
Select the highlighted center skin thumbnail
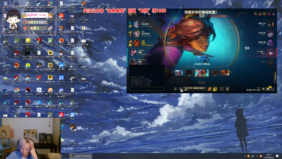[x=202, y=73]
